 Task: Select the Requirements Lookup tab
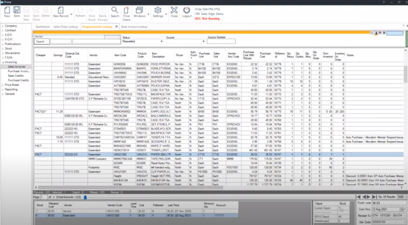click(x=97, y=26)
